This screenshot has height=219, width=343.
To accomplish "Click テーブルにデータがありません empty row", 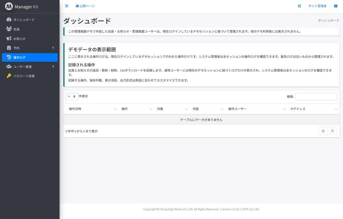I will 201,120.
